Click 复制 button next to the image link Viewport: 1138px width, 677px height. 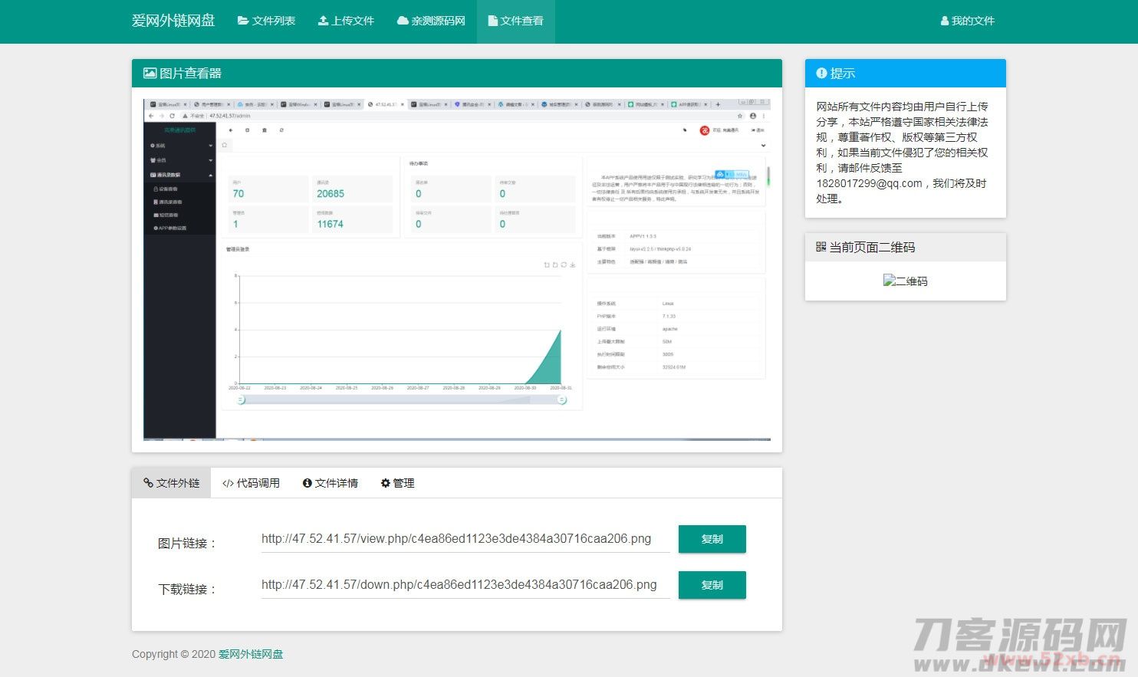click(x=712, y=539)
